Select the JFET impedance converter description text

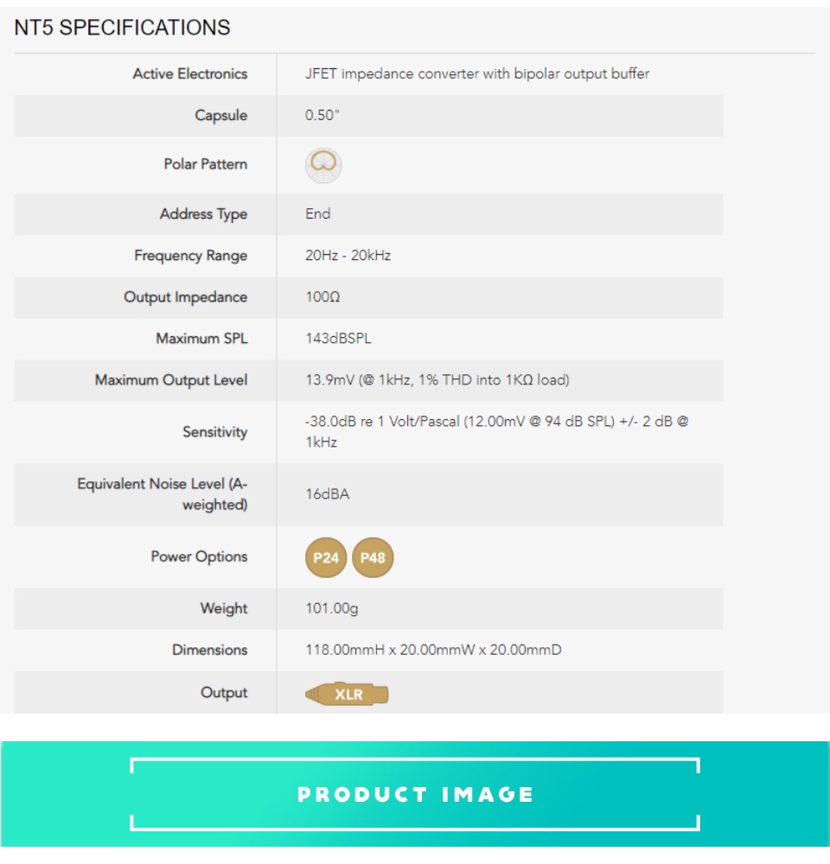(x=476, y=74)
